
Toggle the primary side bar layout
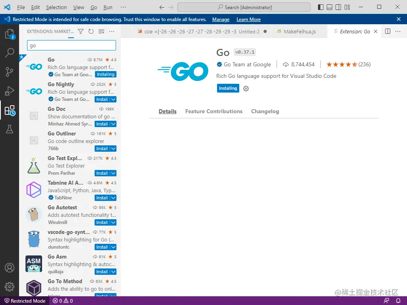click(321, 7)
